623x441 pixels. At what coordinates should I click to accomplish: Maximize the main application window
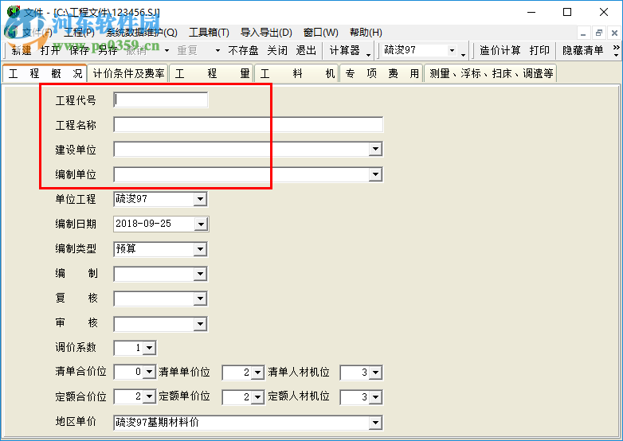coord(567,12)
